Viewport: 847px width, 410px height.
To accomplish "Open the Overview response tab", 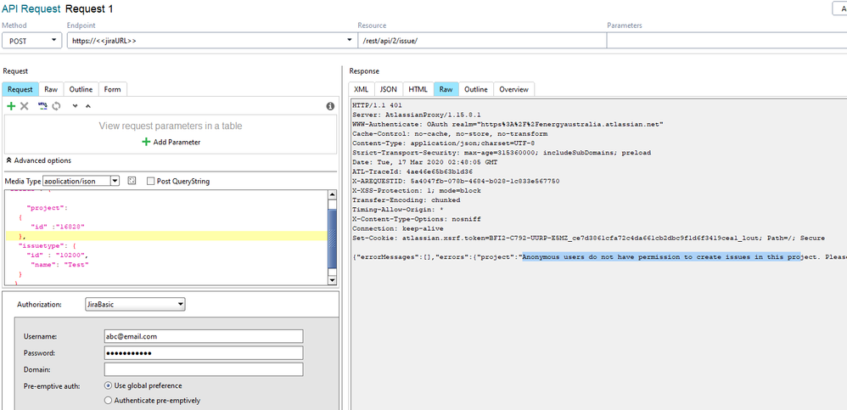I will 513,89.
